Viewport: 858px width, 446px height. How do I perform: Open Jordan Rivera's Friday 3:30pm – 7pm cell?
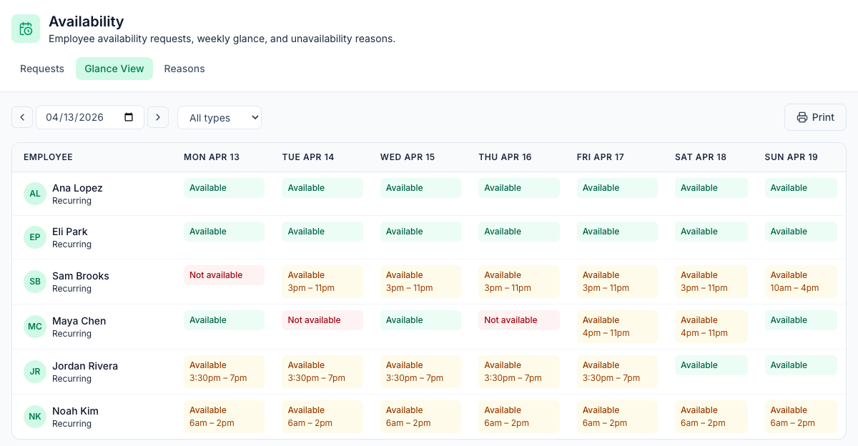617,372
